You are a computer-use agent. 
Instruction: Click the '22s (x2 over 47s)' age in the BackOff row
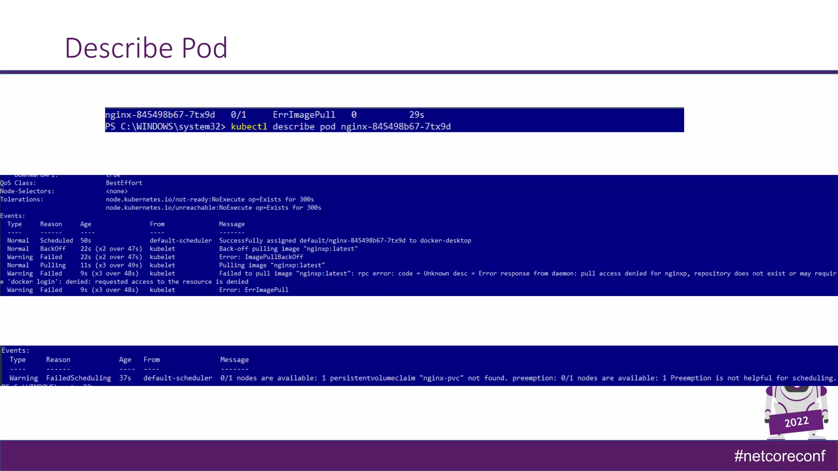click(x=111, y=249)
